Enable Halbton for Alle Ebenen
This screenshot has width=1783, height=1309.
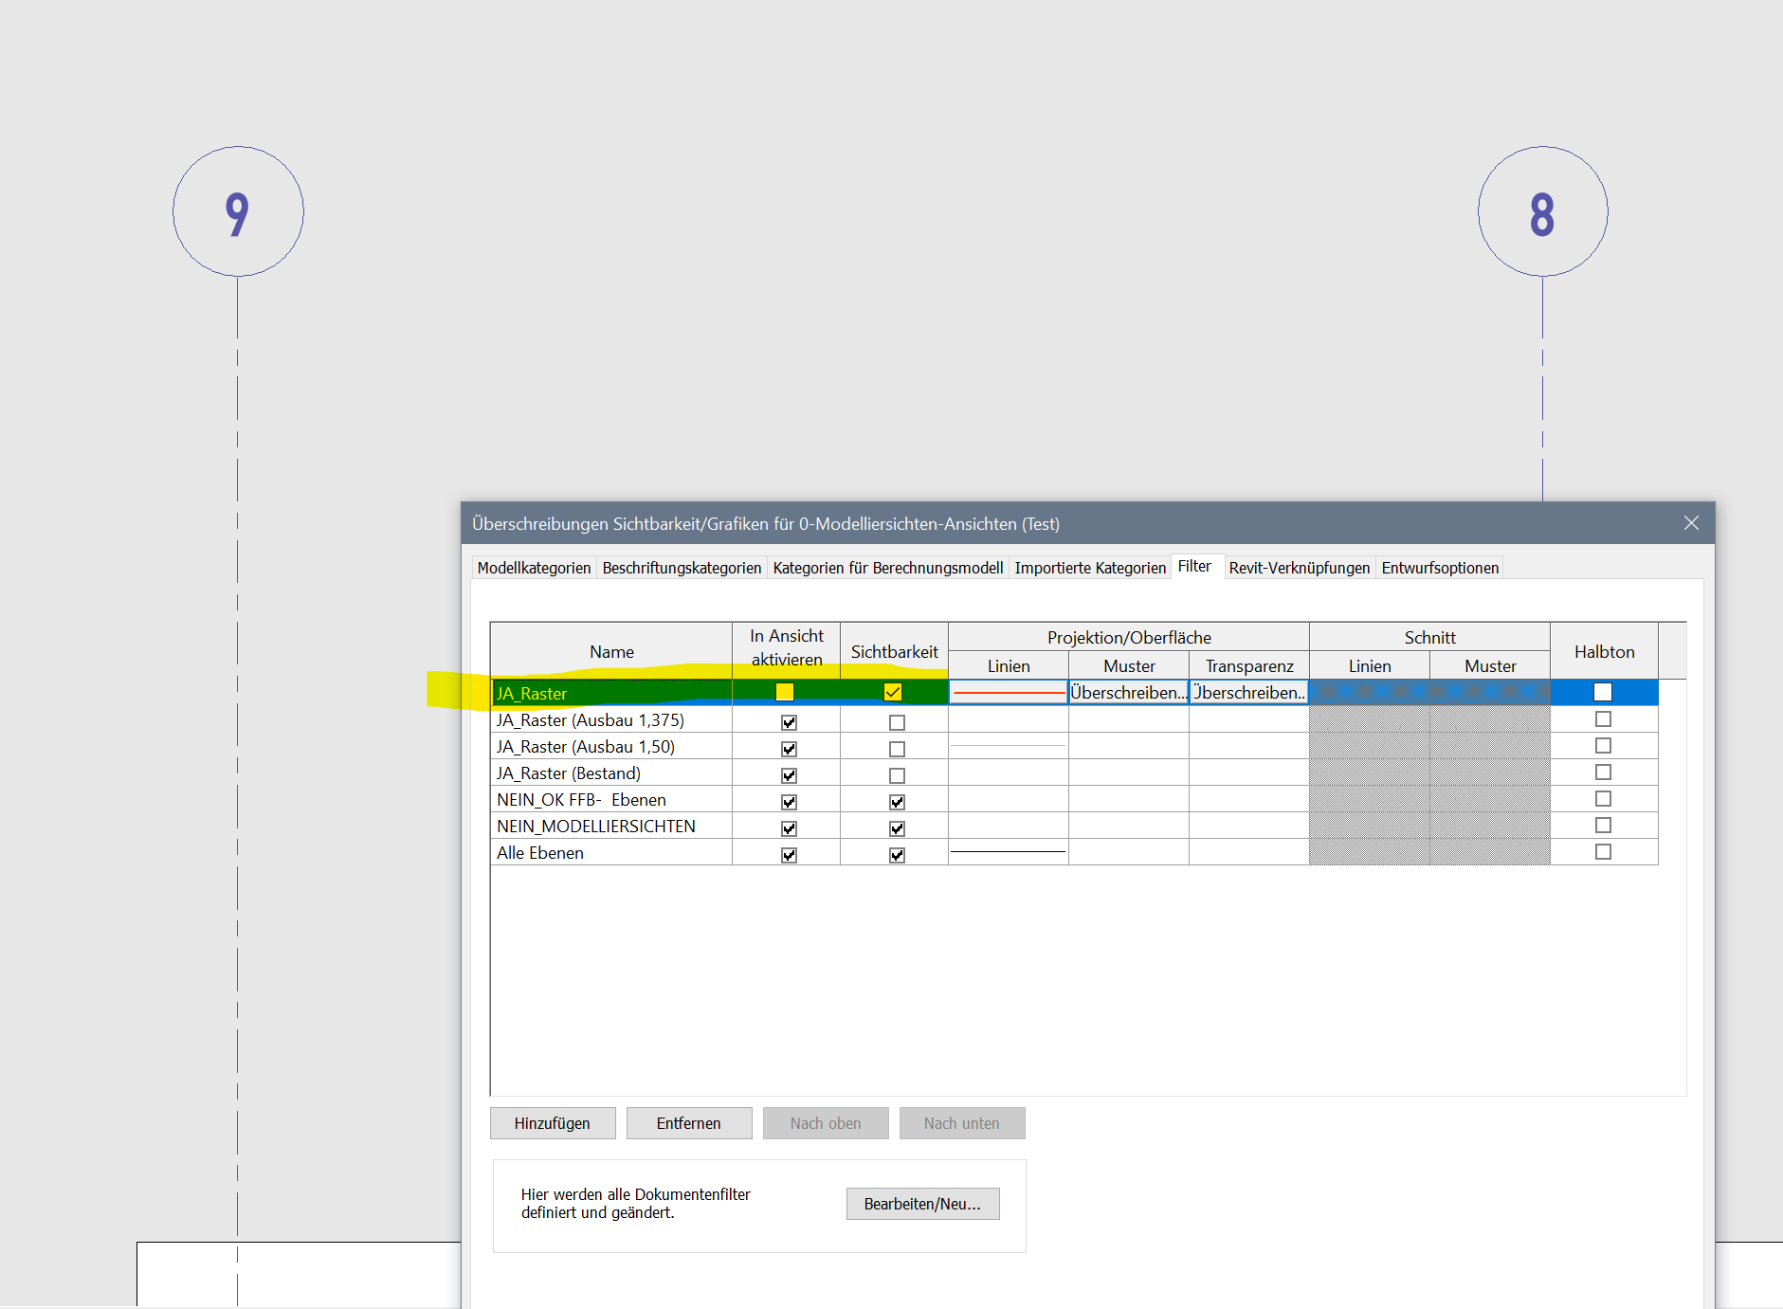pyautogui.click(x=1603, y=852)
